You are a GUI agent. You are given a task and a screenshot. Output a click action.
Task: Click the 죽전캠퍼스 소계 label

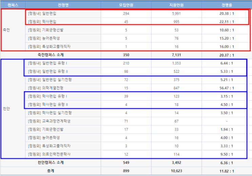coord(51,55)
